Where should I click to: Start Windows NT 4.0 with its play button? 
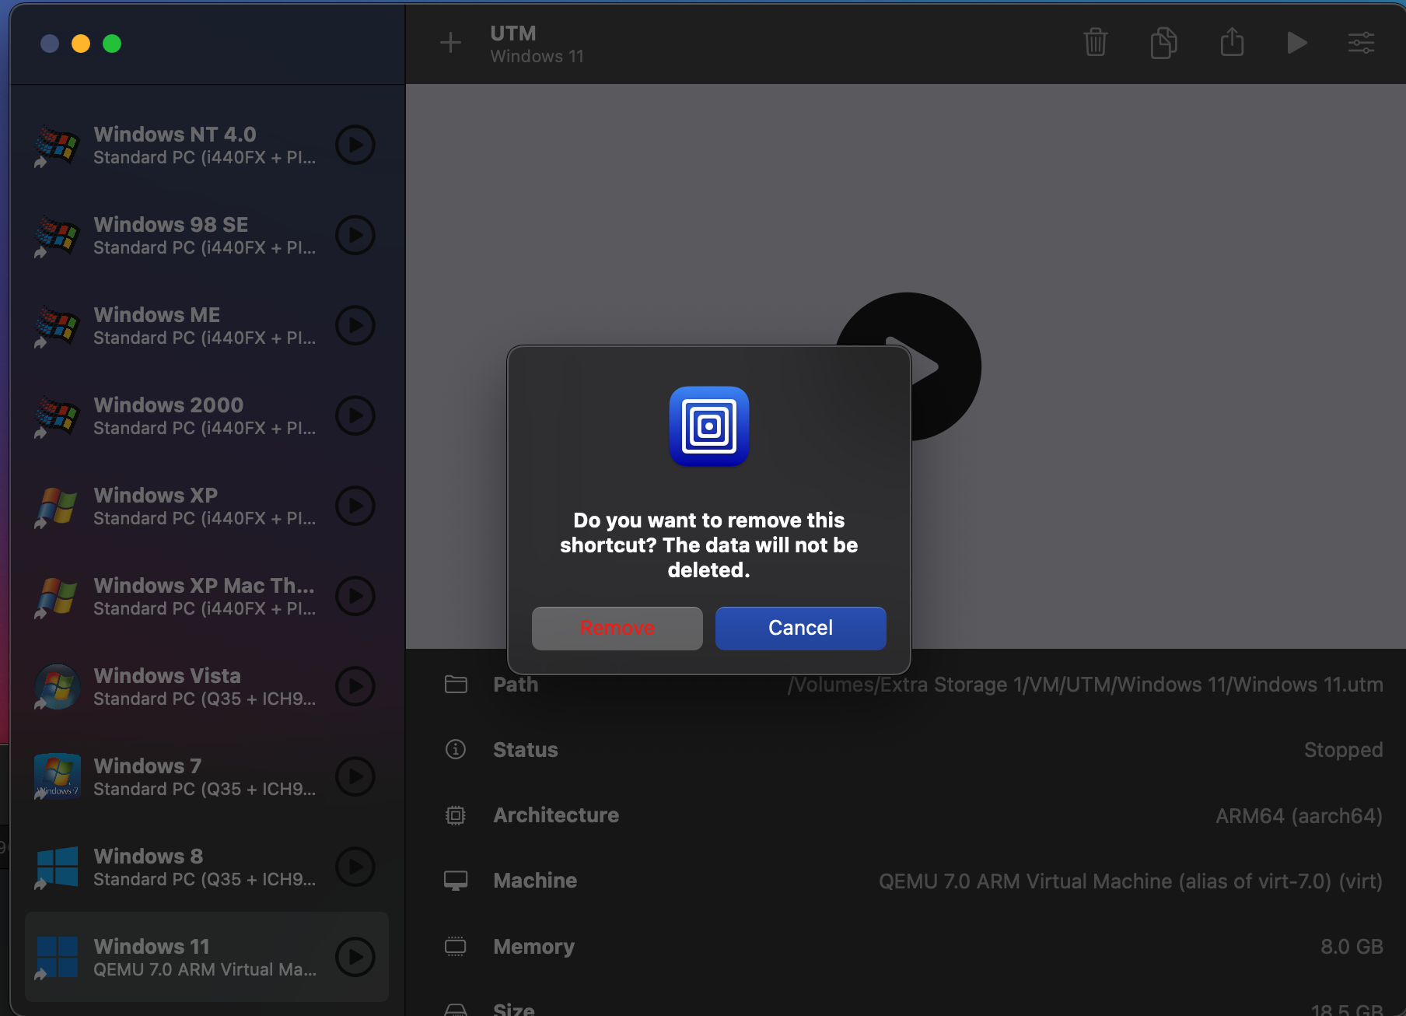coord(355,145)
